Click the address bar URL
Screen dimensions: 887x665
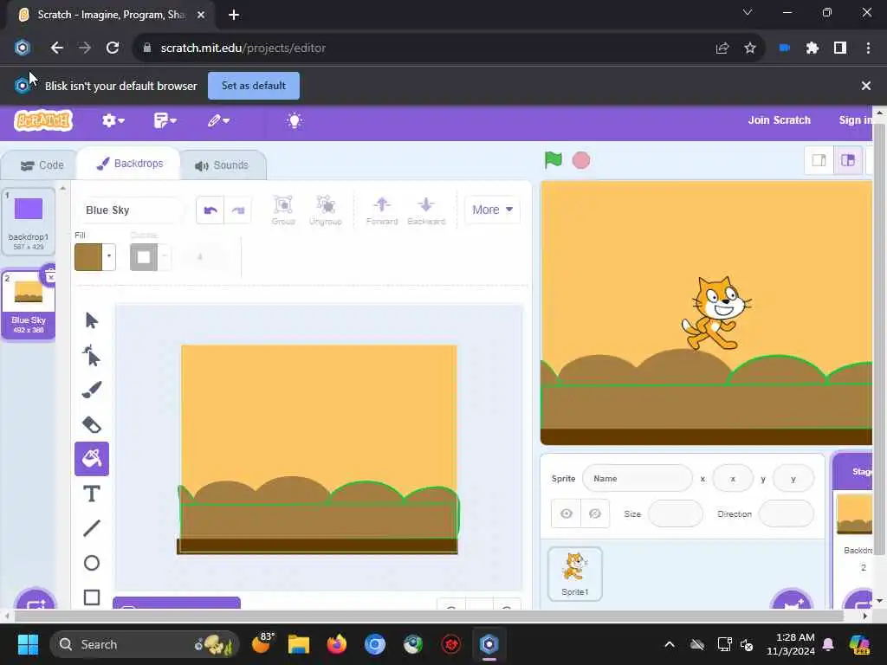click(243, 48)
